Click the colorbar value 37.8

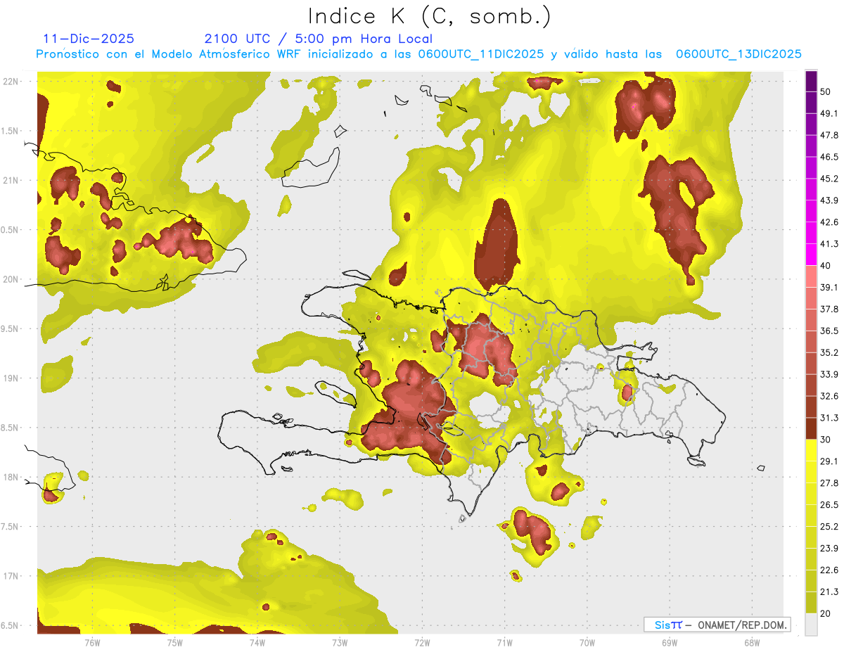pyautogui.click(x=829, y=309)
